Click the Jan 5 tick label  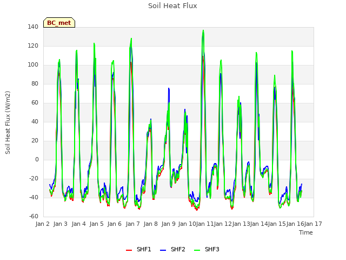click(x=96, y=224)
